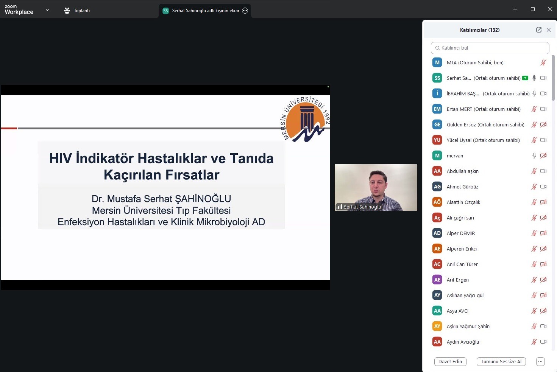Click Serhat's green screen-sharing indicator icon
557x372 pixels.
tap(525, 78)
